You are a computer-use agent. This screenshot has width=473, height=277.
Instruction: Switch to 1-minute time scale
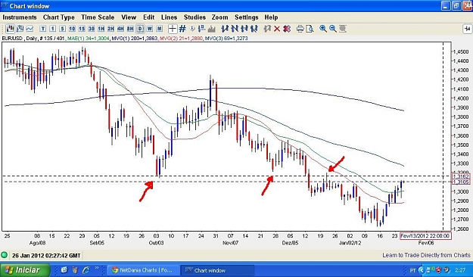[52, 29]
